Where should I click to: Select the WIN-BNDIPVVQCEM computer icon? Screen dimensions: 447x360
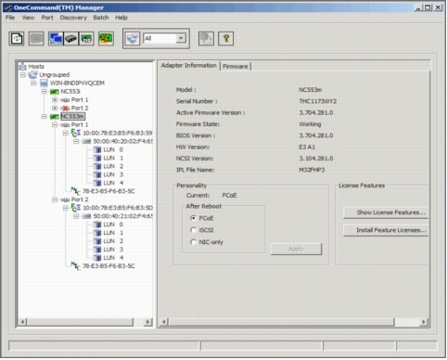coord(44,83)
